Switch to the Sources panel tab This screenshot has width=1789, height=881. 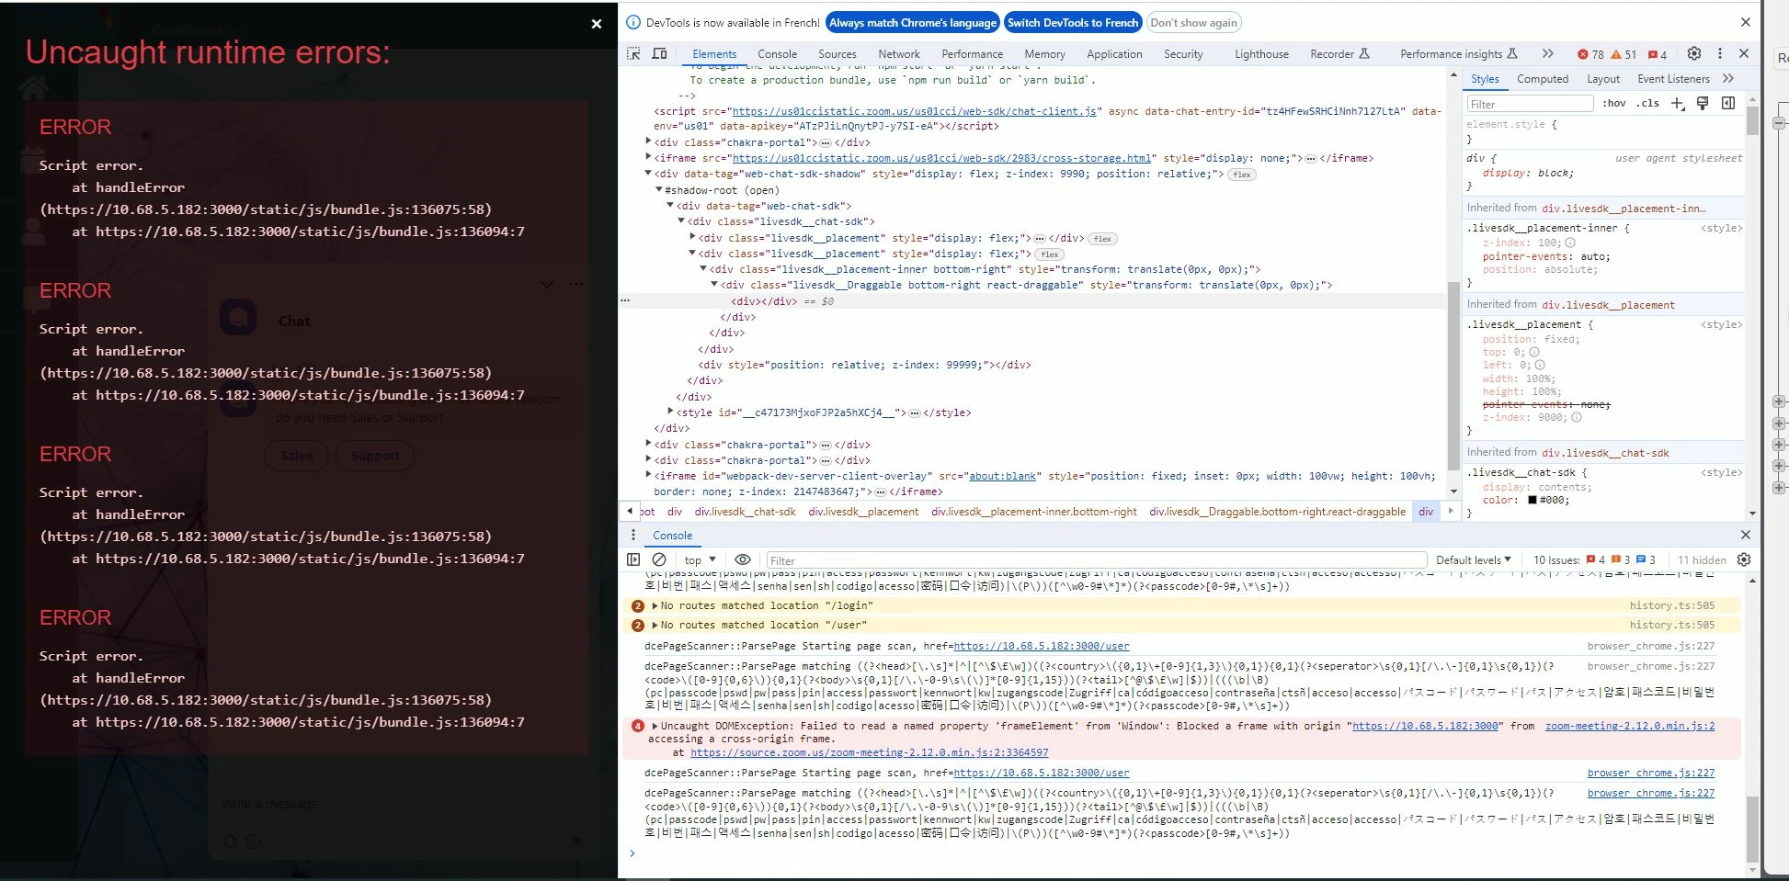[837, 54]
